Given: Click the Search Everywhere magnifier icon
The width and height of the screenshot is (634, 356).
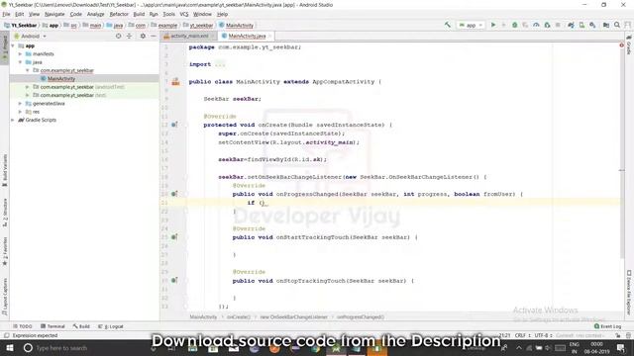Looking at the screenshot, I should click(617, 25).
